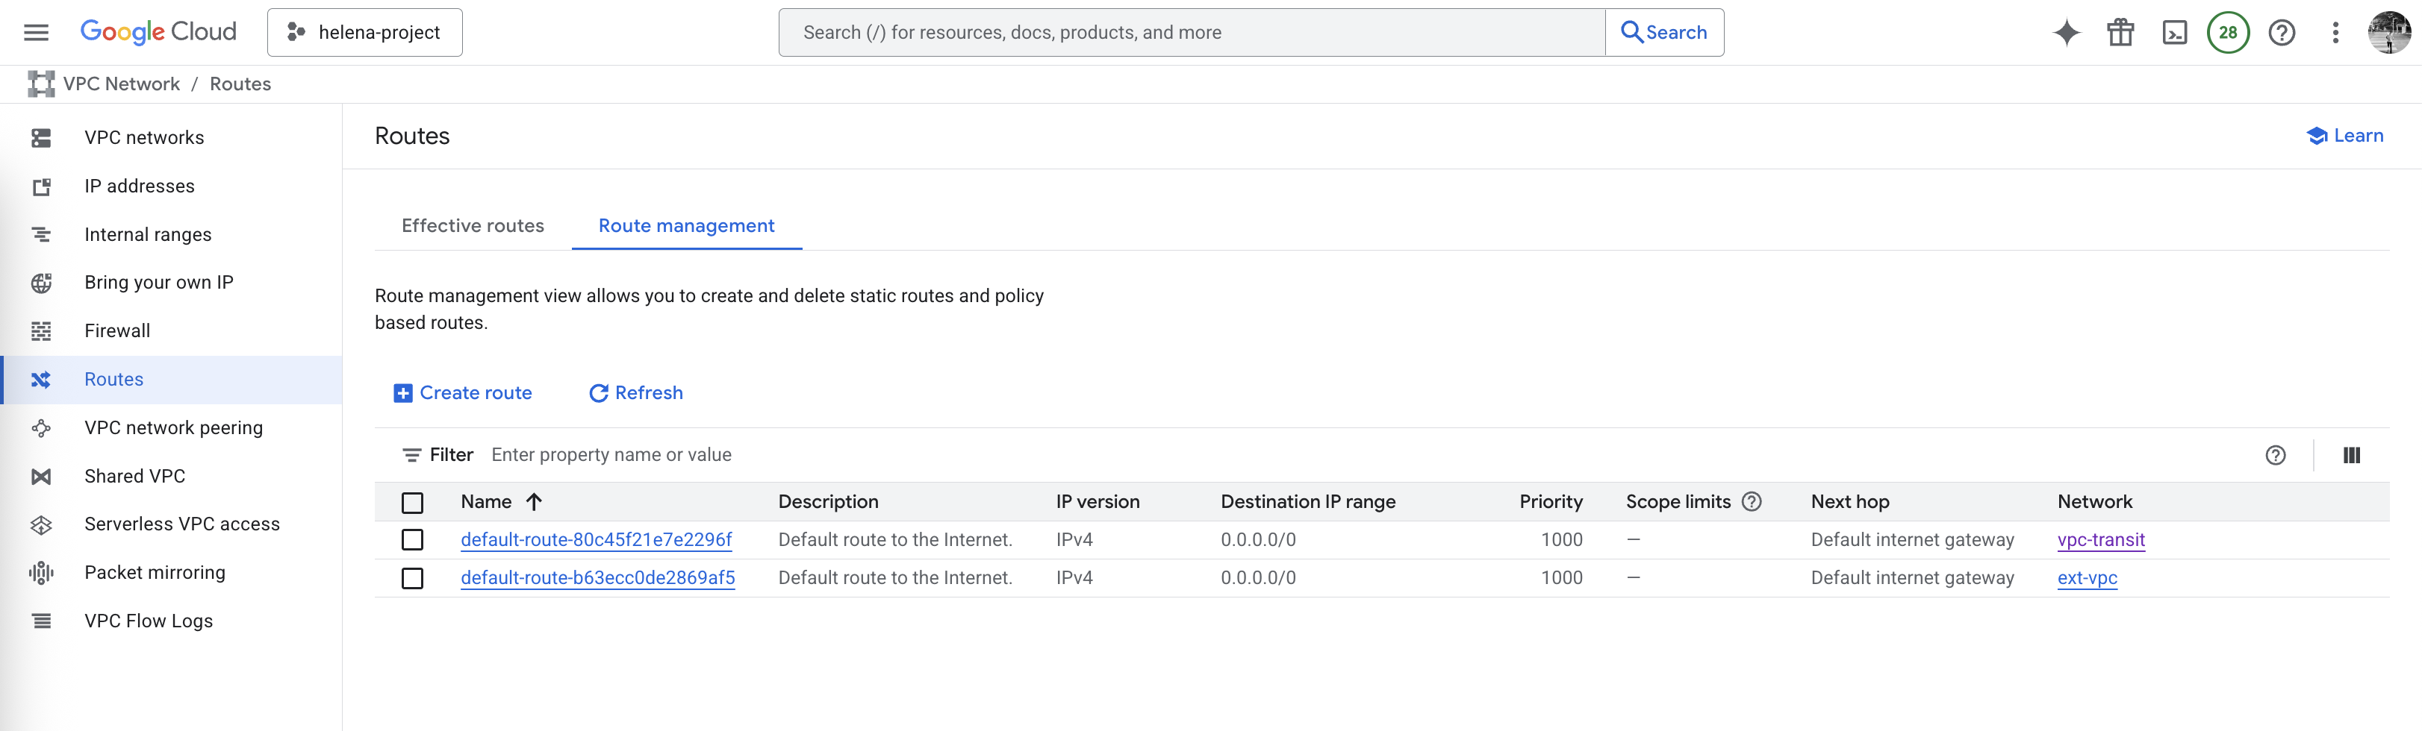The height and width of the screenshot is (731, 2422).
Task: Open Gemini AI assistant sparkle icon
Action: click(2066, 33)
